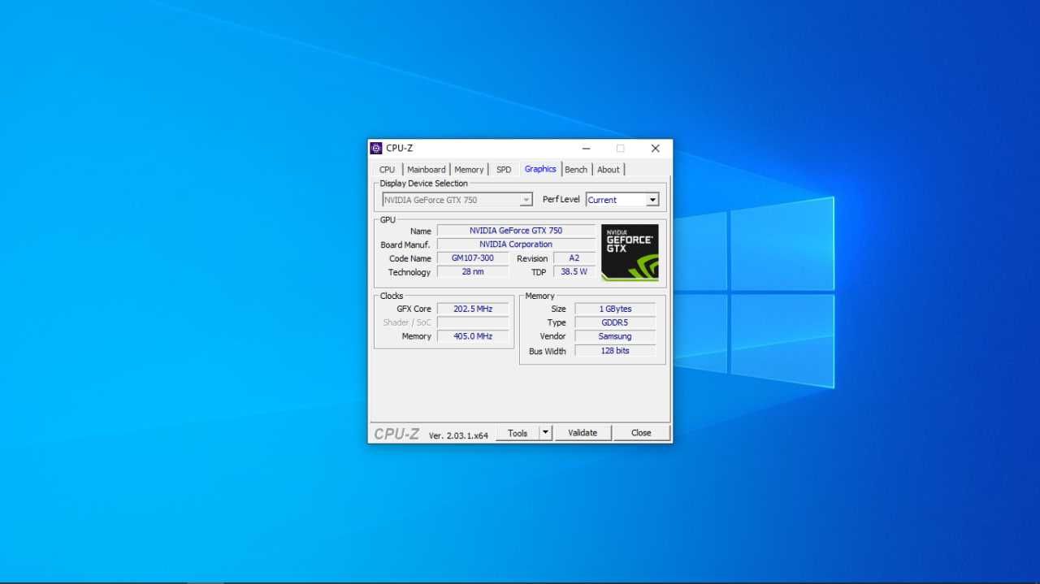Open the Tools dropdown arrow
Image resolution: width=1040 pixels, height=584 pixels.
point(546,433)
